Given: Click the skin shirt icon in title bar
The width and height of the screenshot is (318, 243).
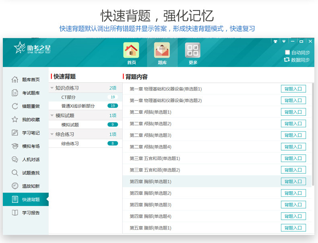Looking at the screenshot, I should point(275,41).
